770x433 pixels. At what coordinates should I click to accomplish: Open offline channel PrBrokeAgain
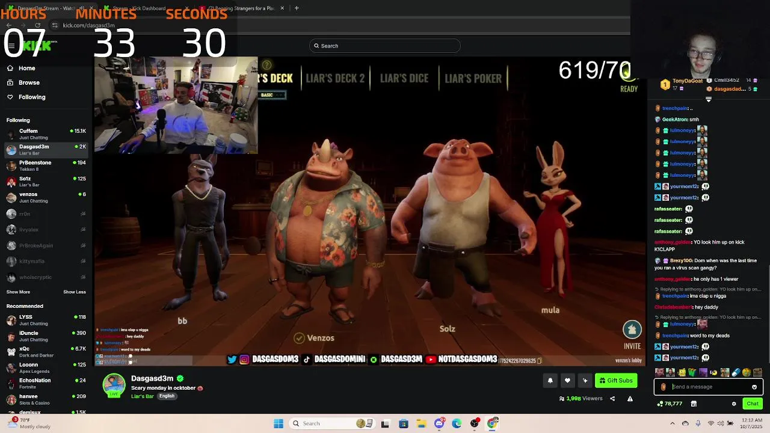click(46, 245)
